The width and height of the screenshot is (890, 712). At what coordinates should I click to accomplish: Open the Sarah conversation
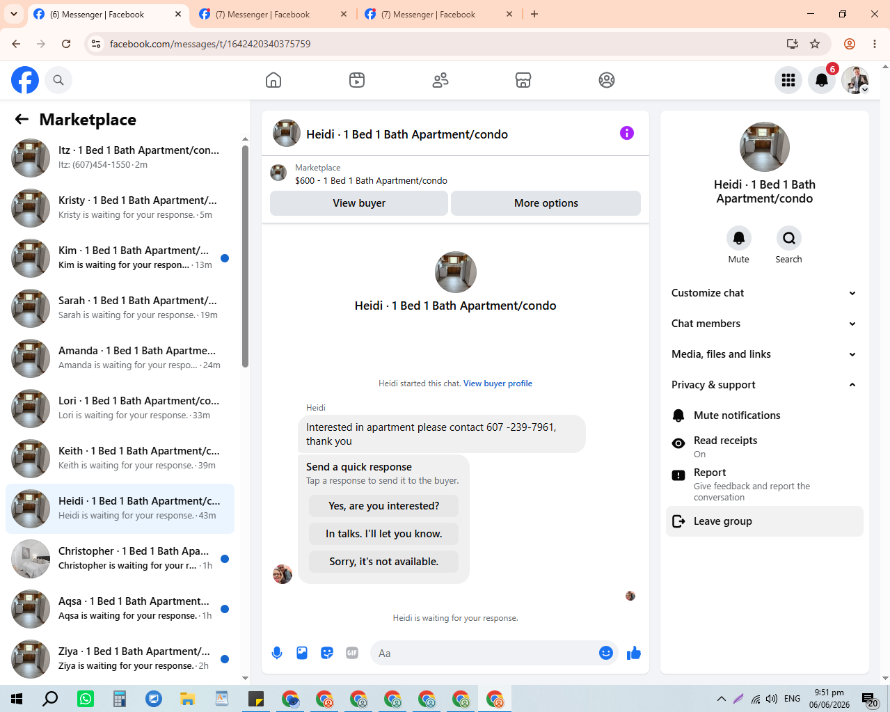tap(120, 308)
